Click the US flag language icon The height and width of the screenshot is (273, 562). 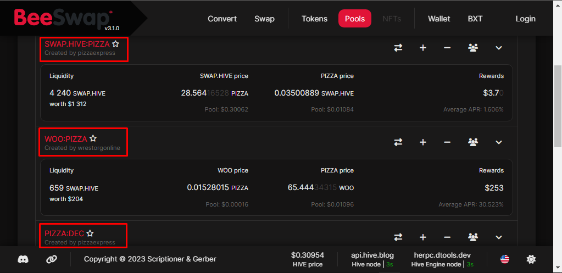[505, 259]
